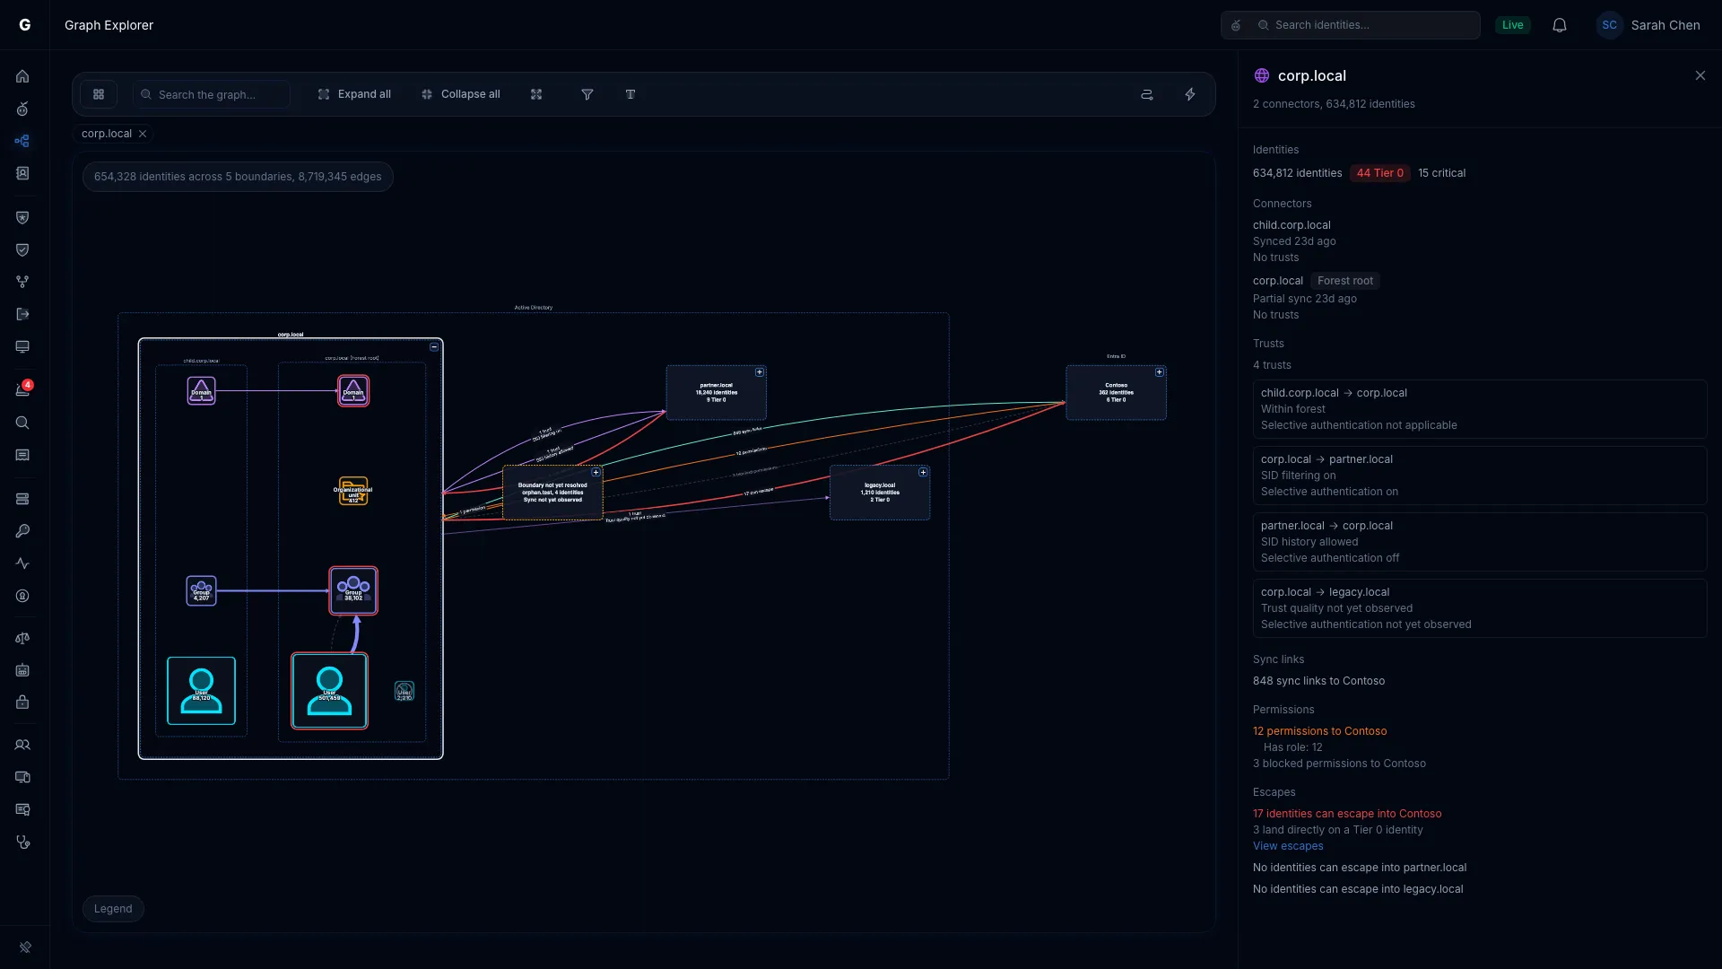Open the corp.local → legacy.local trust card
1722x969 pixels.
click(1479, 608)
